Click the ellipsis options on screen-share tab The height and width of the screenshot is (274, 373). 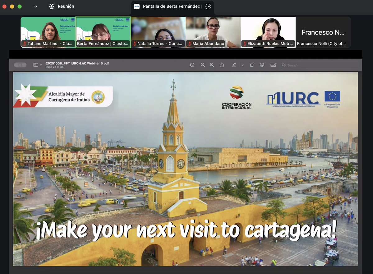[x=208, y=6]
